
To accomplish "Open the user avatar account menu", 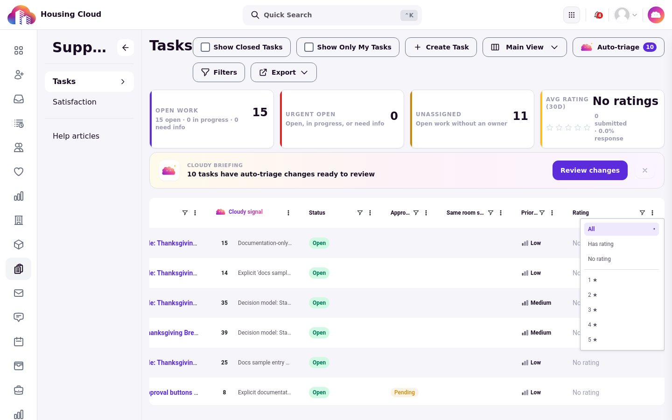I will [626, 15].
